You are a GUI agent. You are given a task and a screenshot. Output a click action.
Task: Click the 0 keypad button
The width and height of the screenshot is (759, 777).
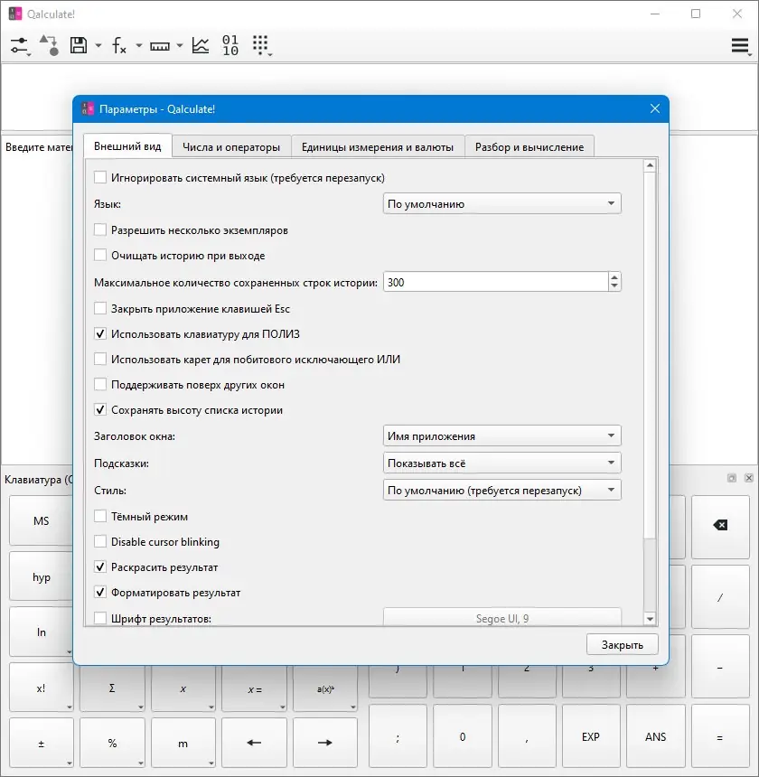(x=463, y=737)
